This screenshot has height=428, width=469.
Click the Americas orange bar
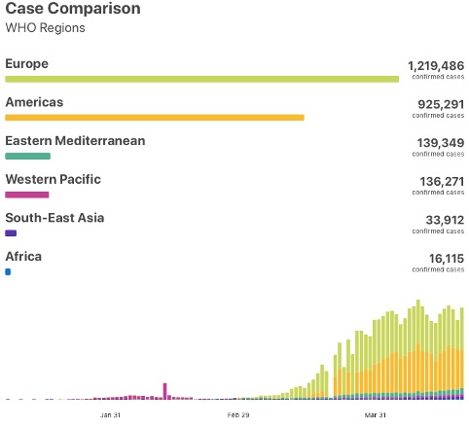[x=155, y=118]
